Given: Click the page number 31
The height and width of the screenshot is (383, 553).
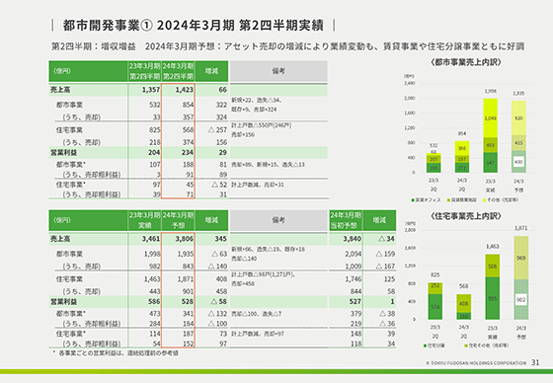Looking at the screenshot, I should tap(535, 362).
